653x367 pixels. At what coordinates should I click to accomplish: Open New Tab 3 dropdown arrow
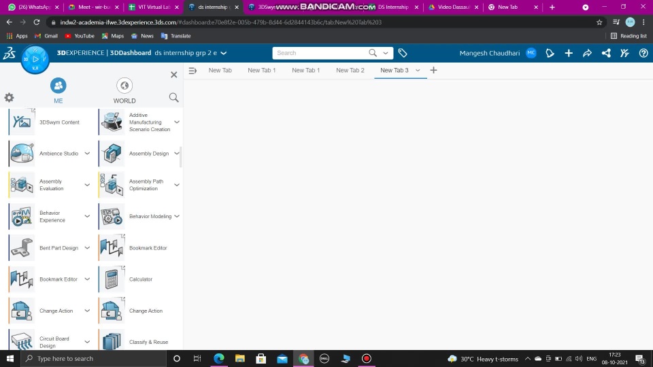pyautogui.click(x=418, y=70)
